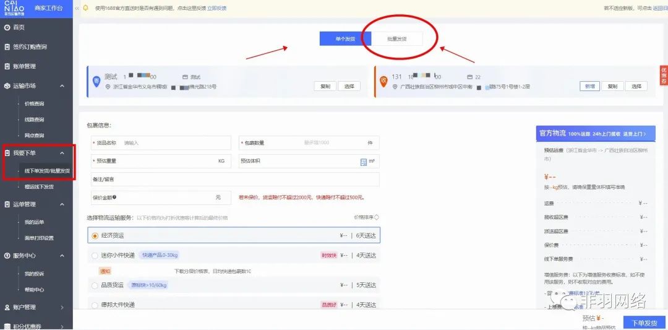Expand the 账户管理 sidebar section
The height and width of the screenshot is (330, 668).
point(62,307)
